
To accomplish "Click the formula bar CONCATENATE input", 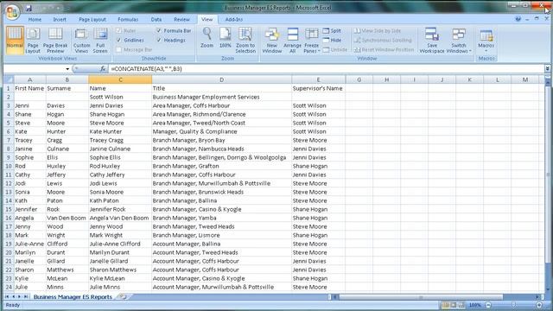I will pyautogui.click(x=327, y=69).
